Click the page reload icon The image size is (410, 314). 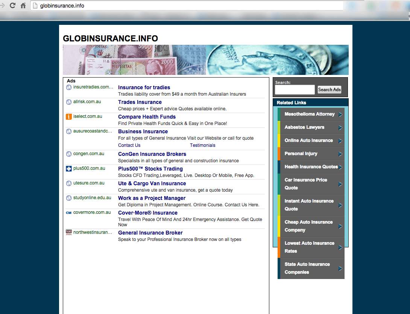tap(12, 5)
